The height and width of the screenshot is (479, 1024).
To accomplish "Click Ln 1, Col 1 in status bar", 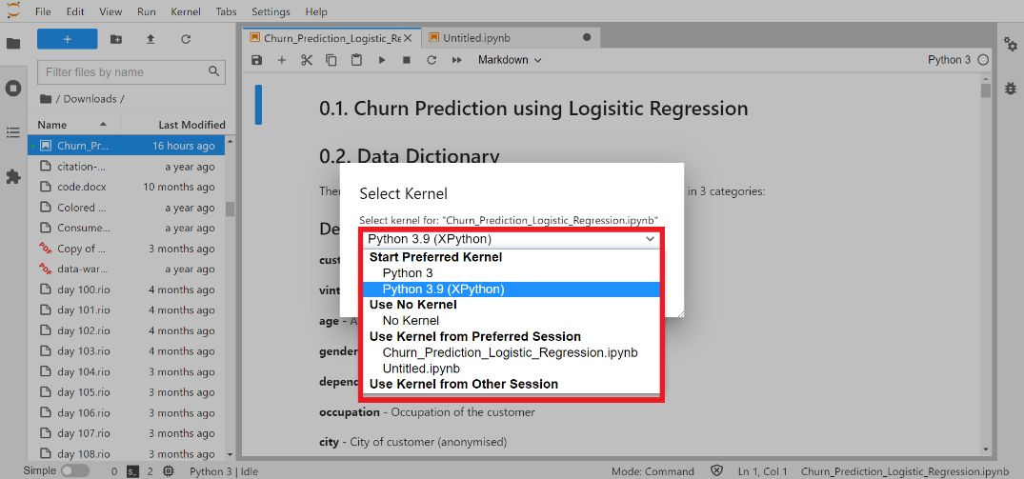I will [762, 471].
